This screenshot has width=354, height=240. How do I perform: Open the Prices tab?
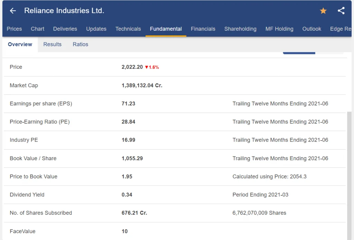click(14, 29)
